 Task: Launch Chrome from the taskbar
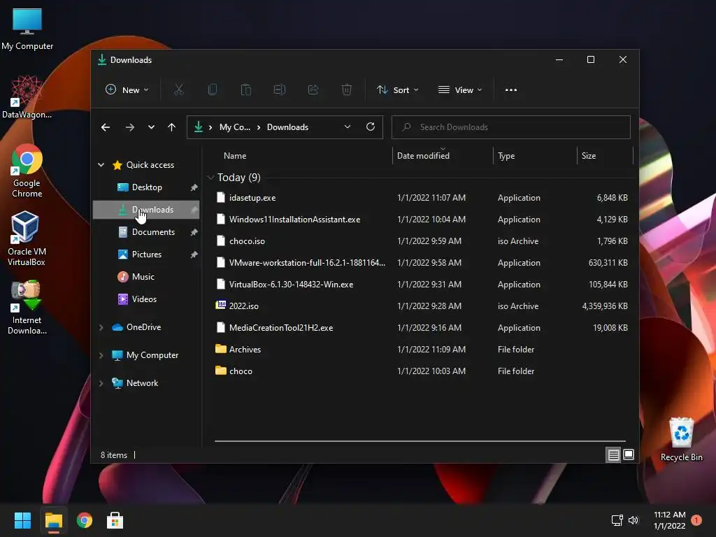(x=85, y=520)
